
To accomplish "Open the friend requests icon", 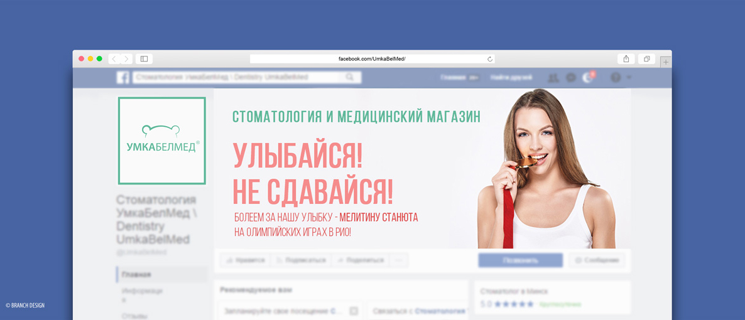I will pos(553,78).
